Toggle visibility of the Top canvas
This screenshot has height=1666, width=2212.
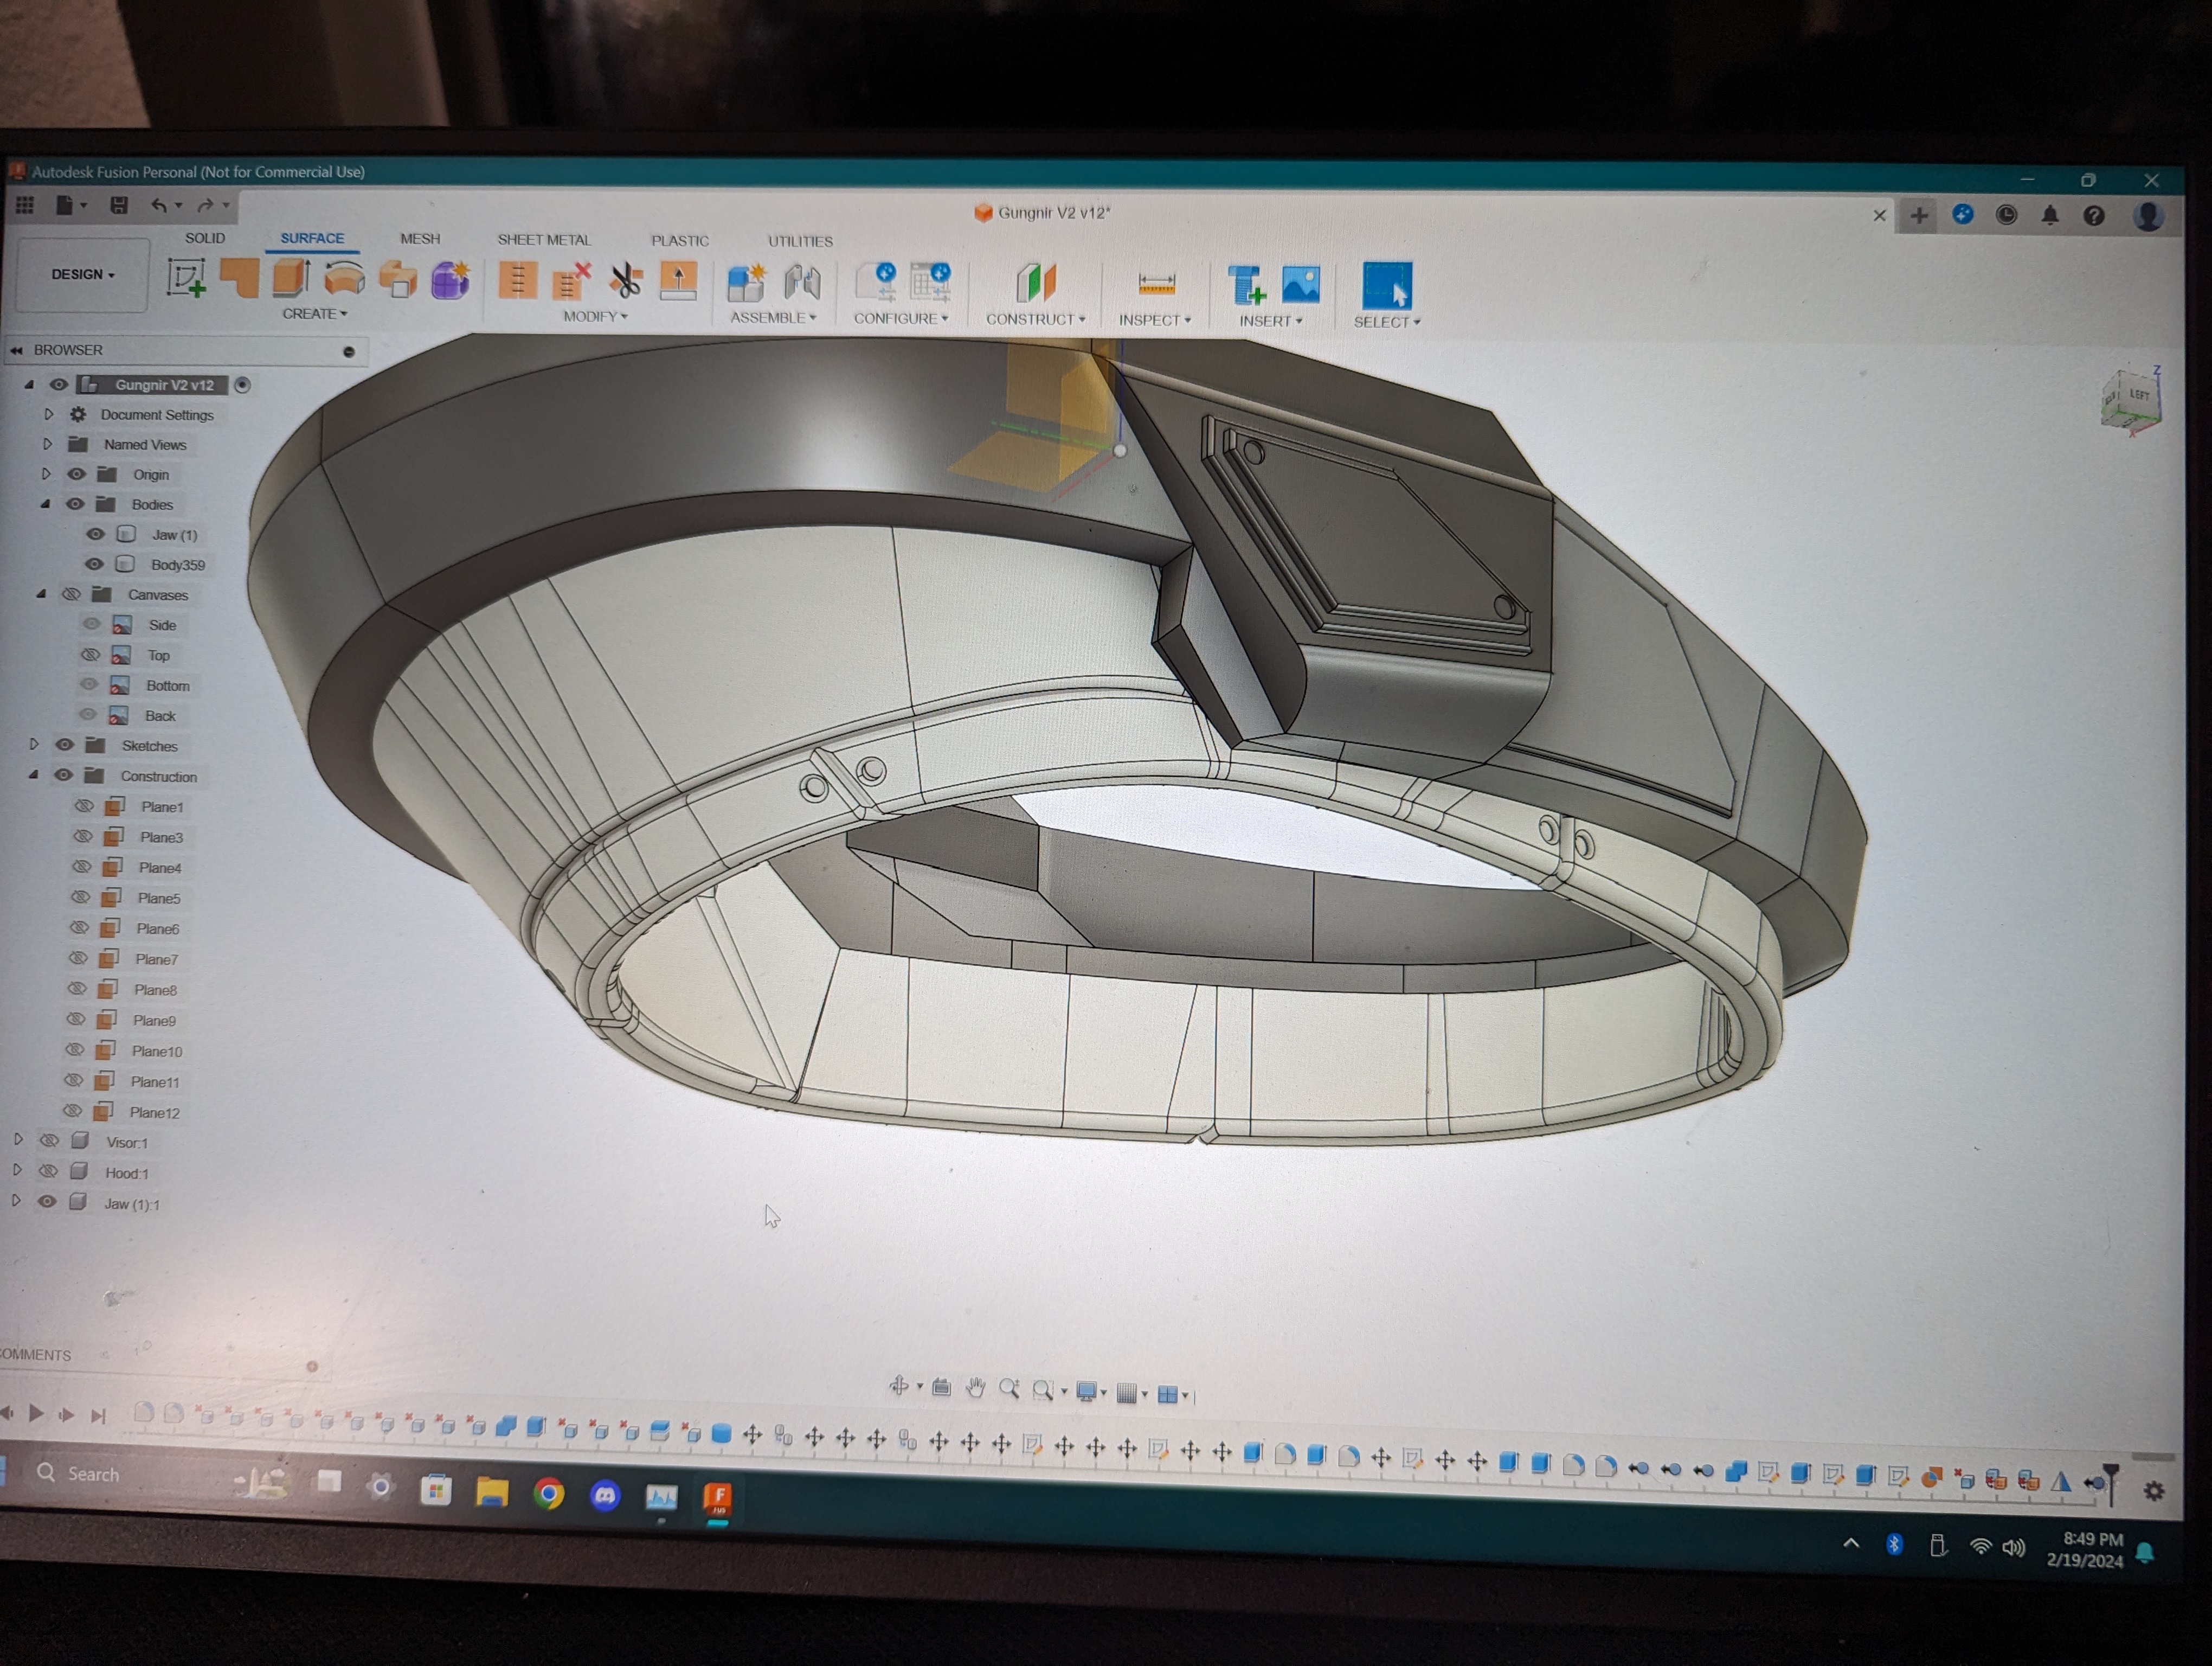(x=90, y=655)
